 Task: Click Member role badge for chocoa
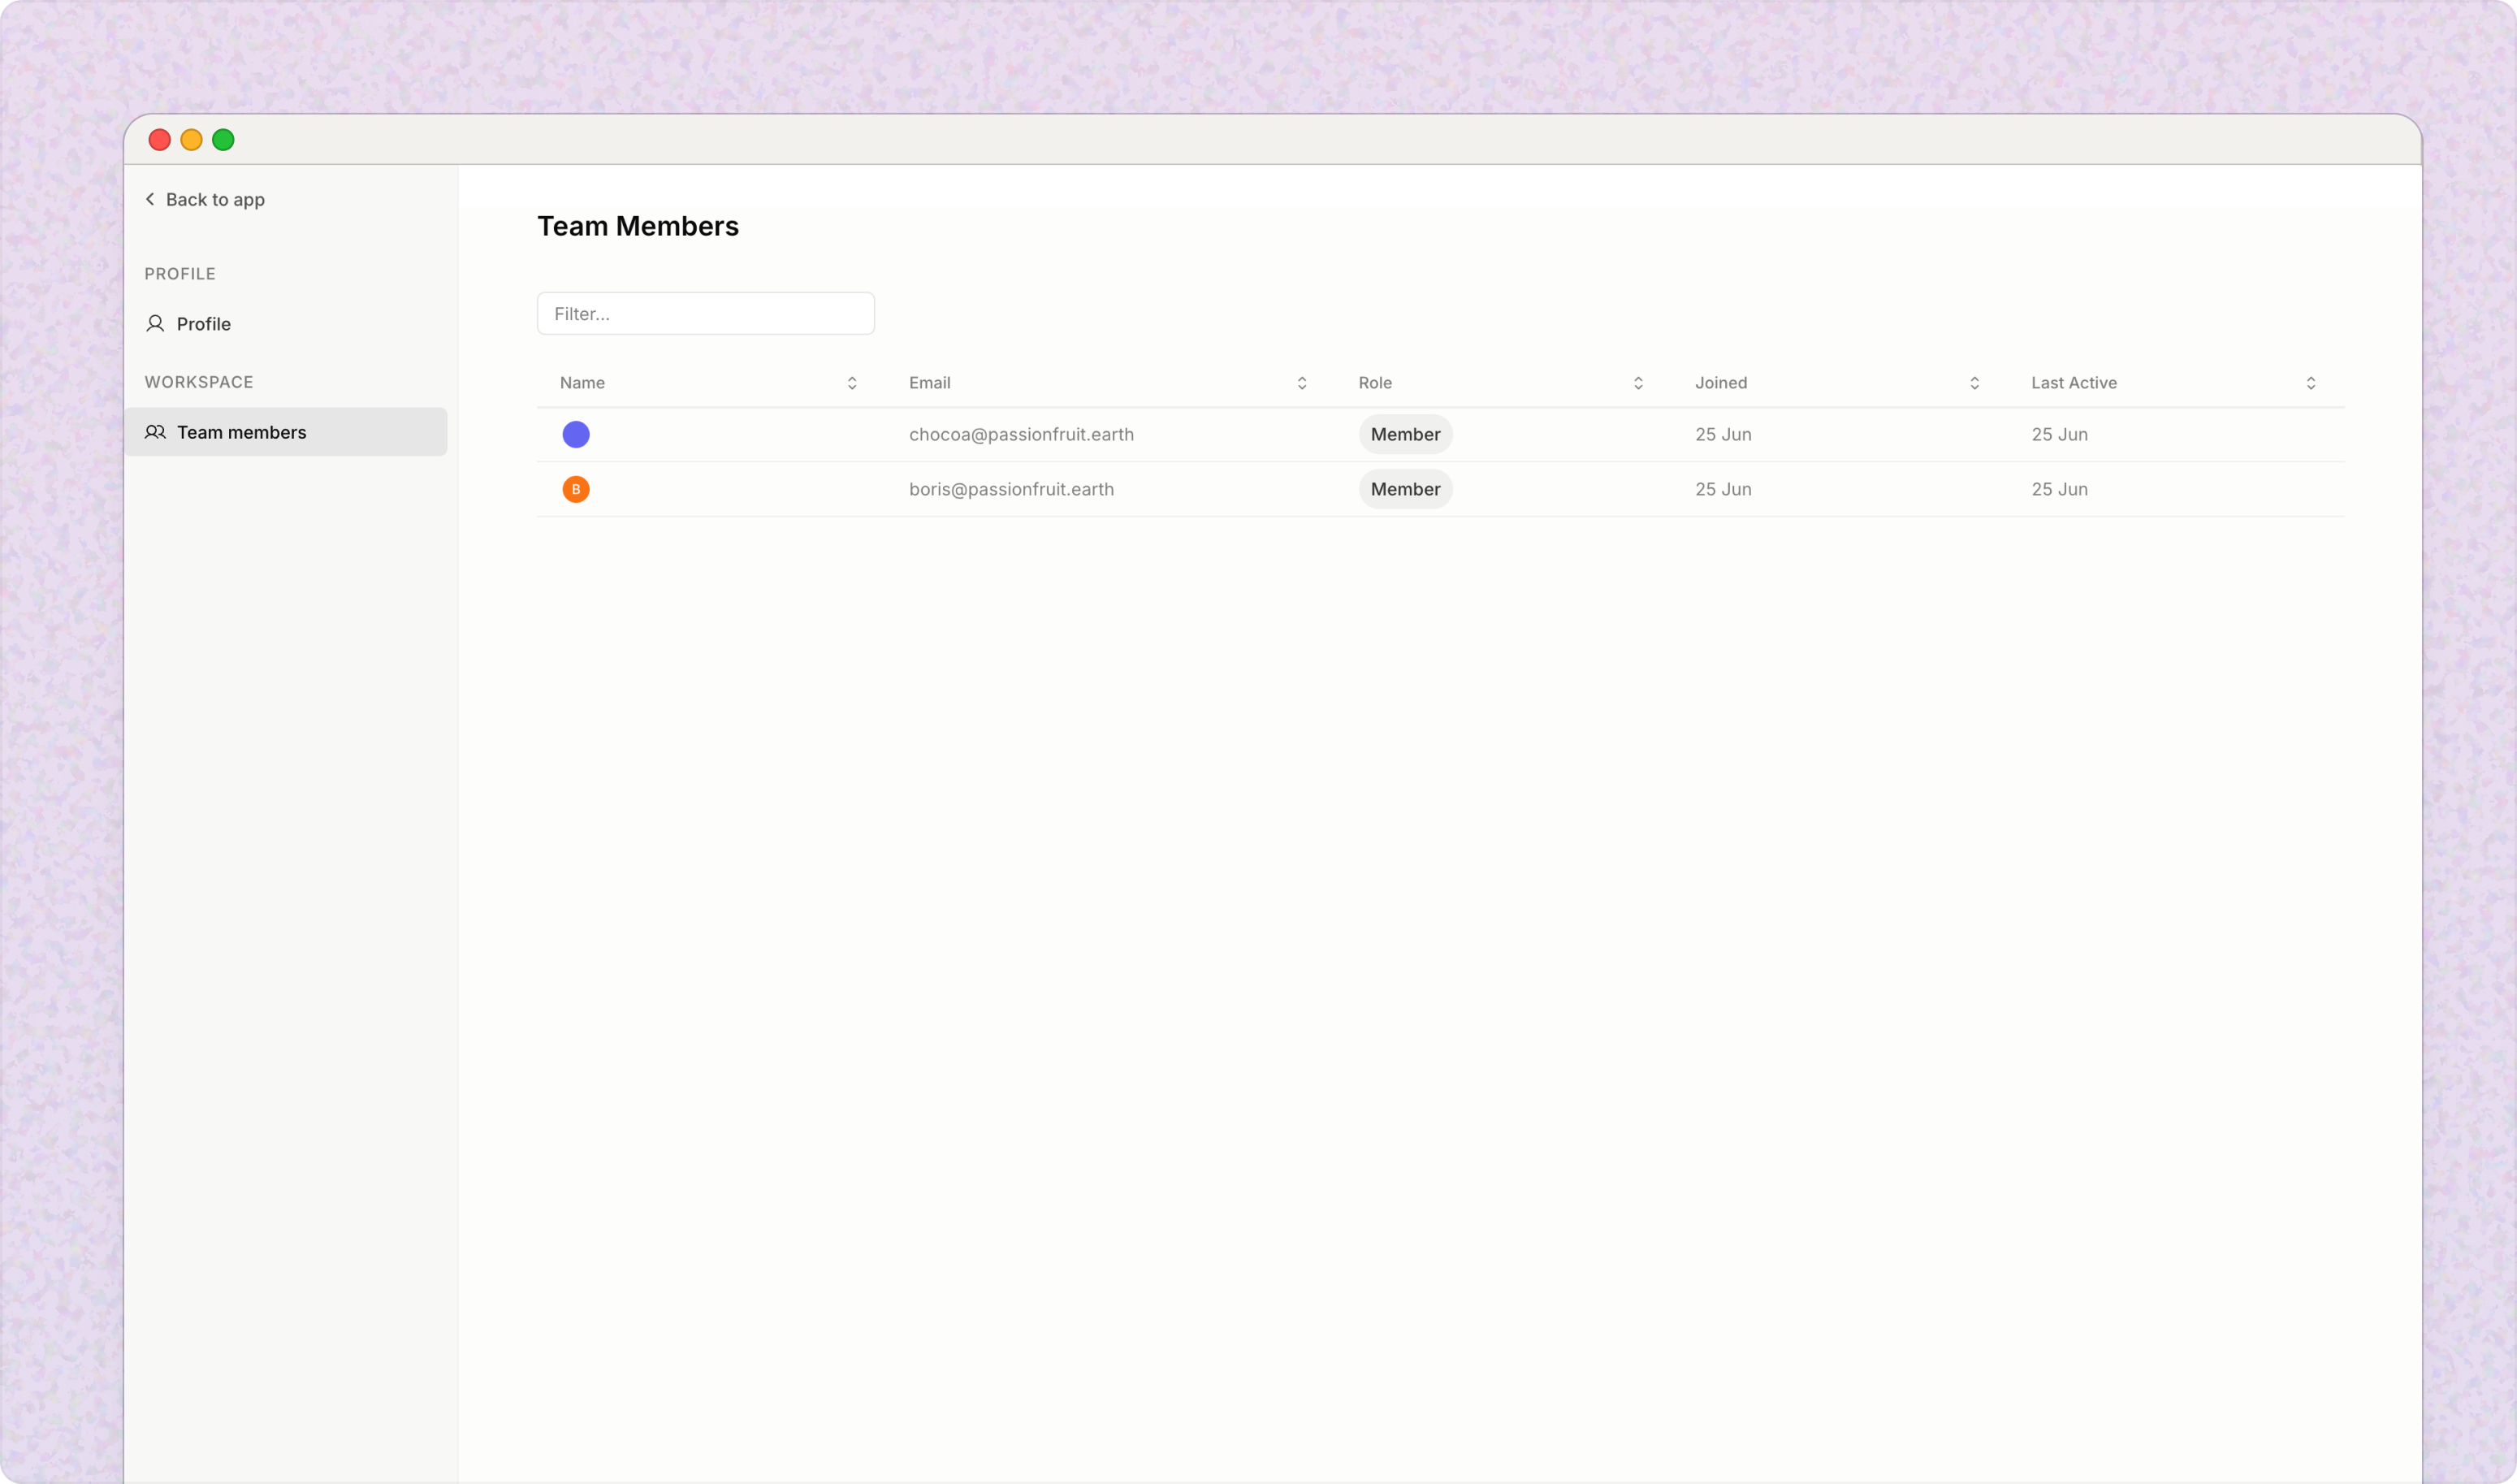tap(1404, 434)
